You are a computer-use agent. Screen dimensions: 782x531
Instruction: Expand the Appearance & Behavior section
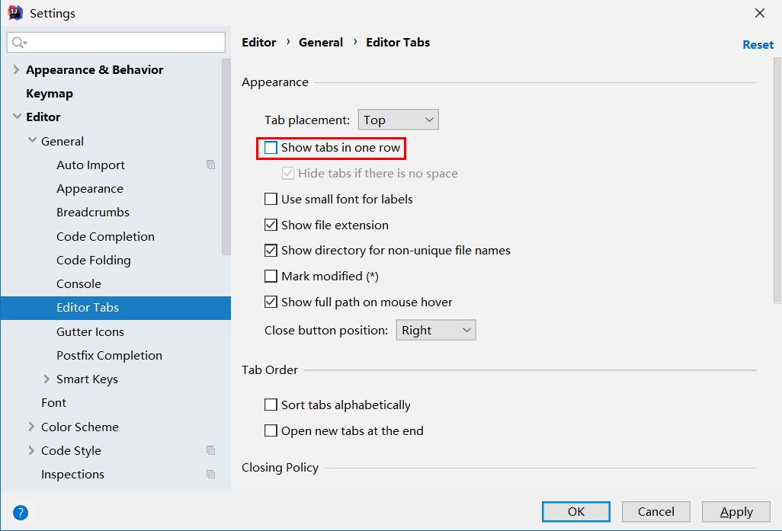coord(17,70)
